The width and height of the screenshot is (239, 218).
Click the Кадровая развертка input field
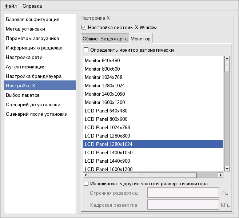point(183,205)
